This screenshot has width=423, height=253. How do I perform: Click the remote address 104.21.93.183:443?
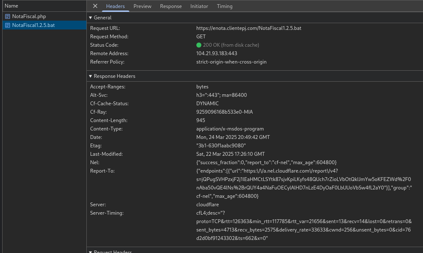[217, 53]
